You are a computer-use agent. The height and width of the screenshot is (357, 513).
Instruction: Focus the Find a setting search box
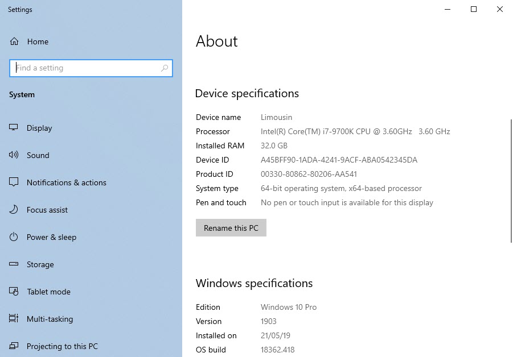tap(91, 68)
